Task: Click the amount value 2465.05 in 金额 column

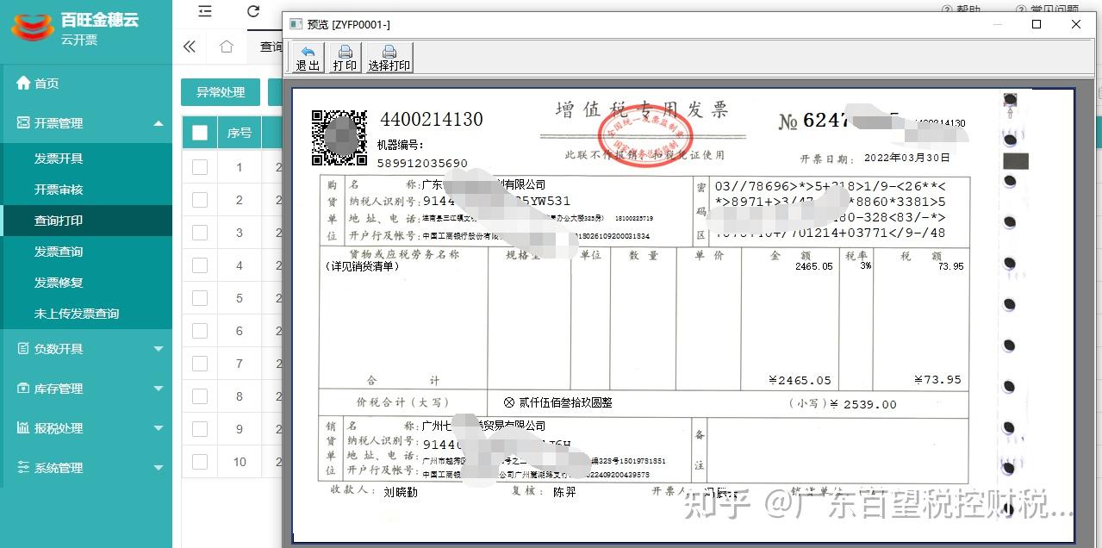Action: tap(814, 267)
